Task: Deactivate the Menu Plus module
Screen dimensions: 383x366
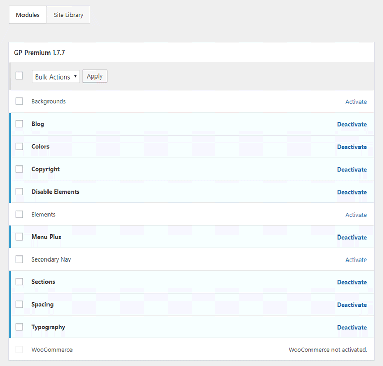Action: pyautogui.click(x=352, y=237)
